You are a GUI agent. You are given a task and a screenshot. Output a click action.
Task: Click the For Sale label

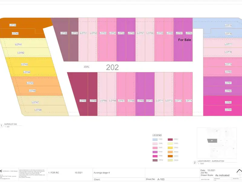point(185,40)
